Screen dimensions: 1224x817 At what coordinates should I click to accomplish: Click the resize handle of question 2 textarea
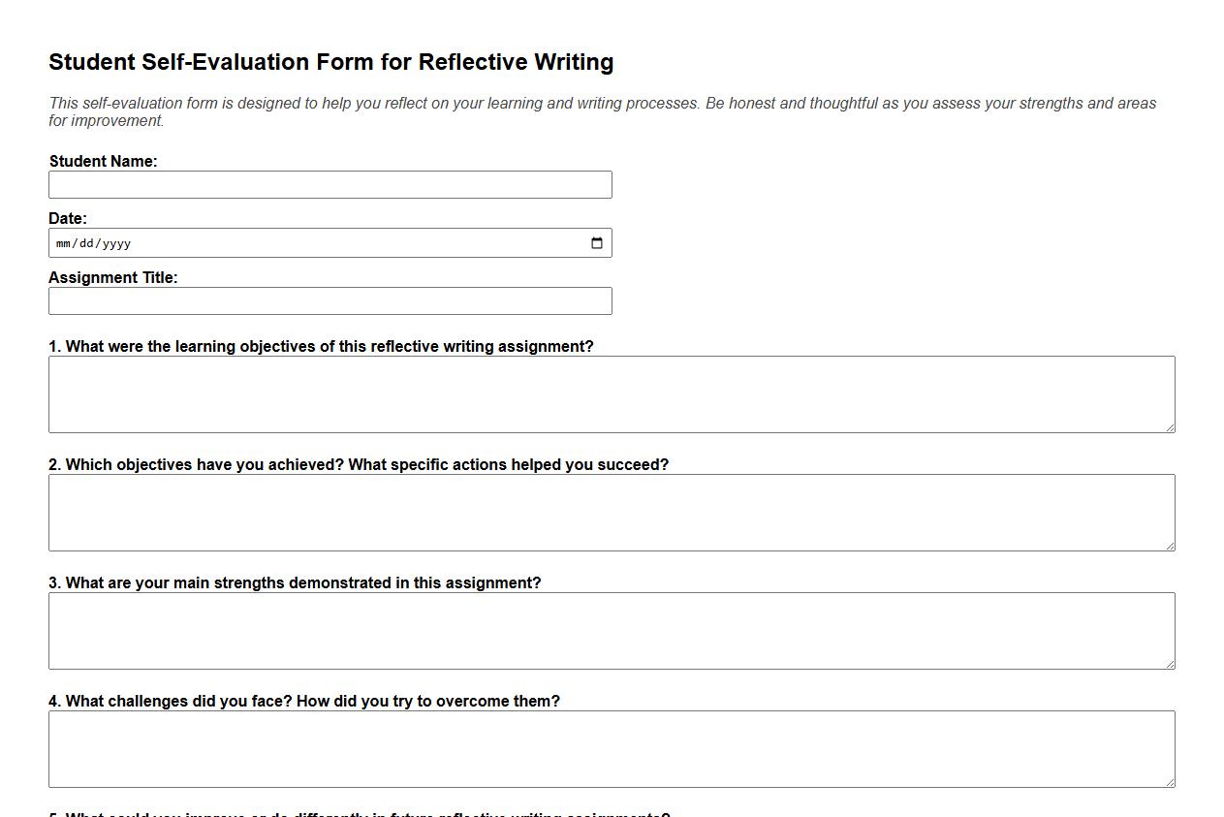(x=1170, y=546)
